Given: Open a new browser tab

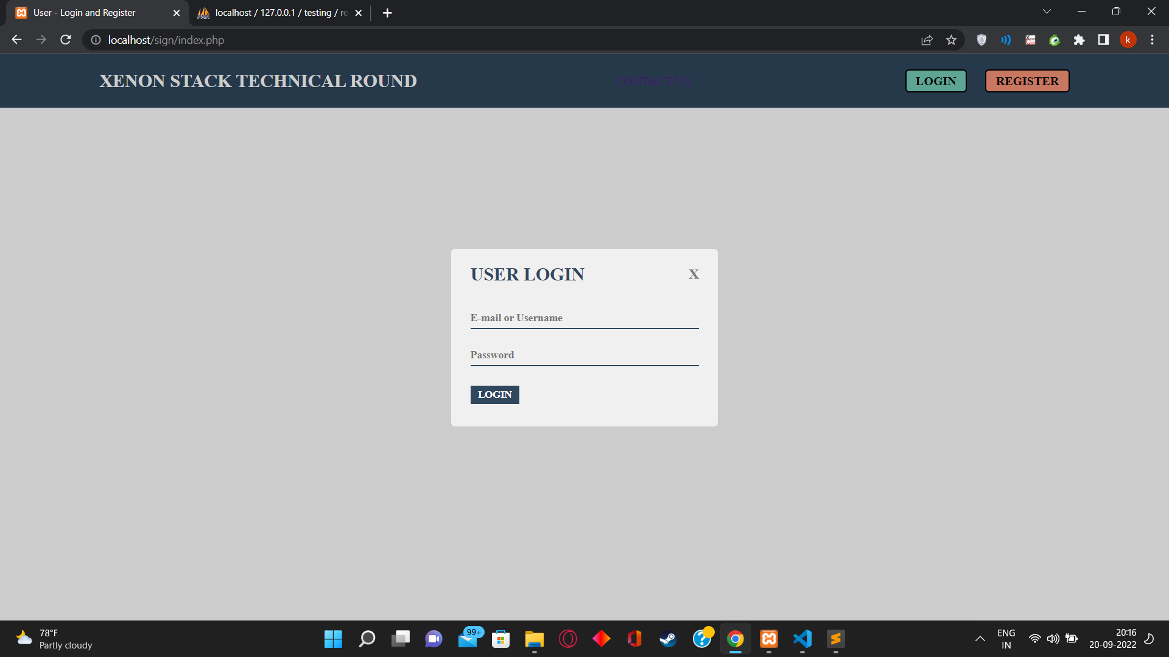Looking at the screenshot, I should tap(387, 13).
